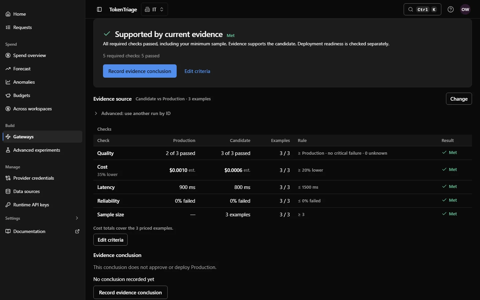This screenshot has width=480, height=300.
Task: Click the Advanced experiments flask icon
Action: click(8, 150)
